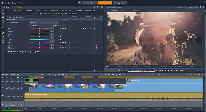Mute the A/V Track (3) speaker
Viewport: 206px width, 112px height.
21,97
